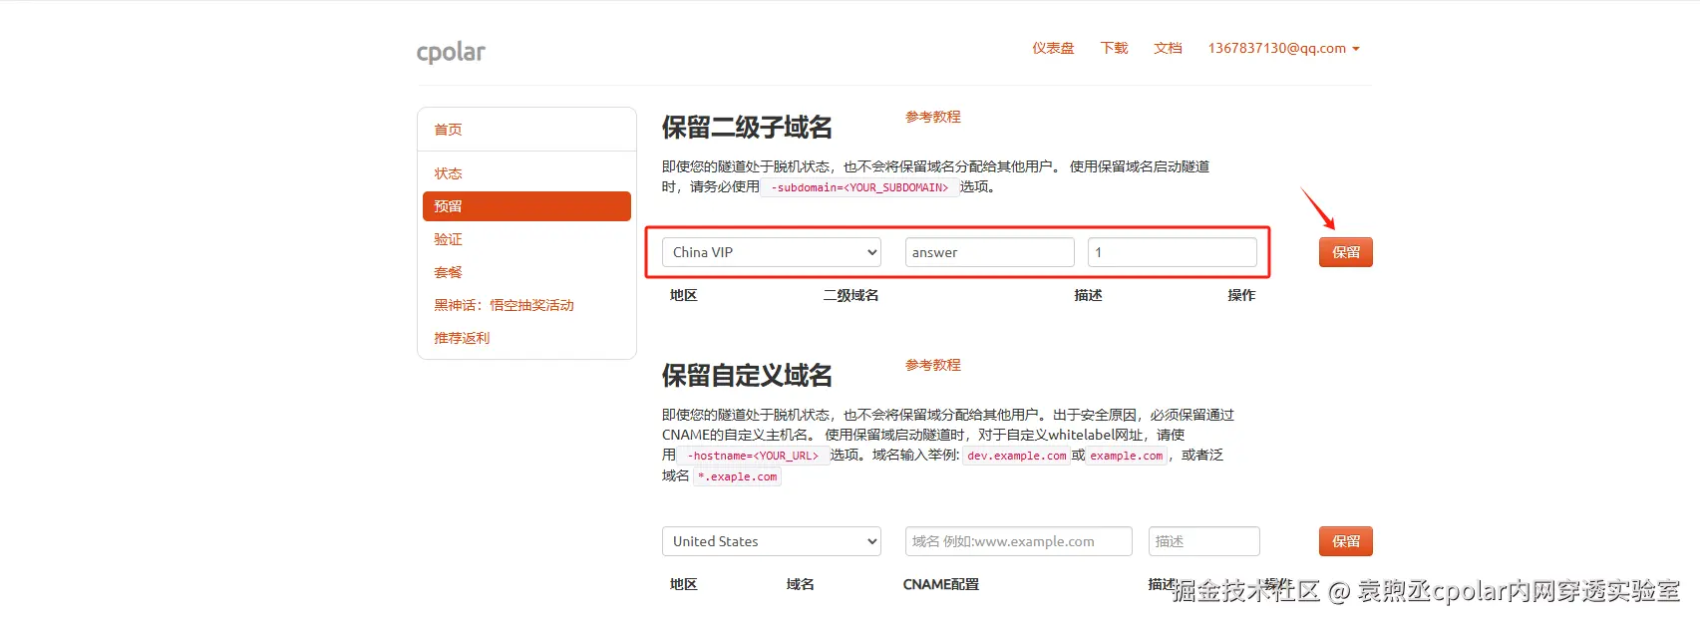Viewport: 1700px width, 625px height.
Task: Click 保留 button for subdomain
Action: pyautogui.click(x=1346, y=252)
